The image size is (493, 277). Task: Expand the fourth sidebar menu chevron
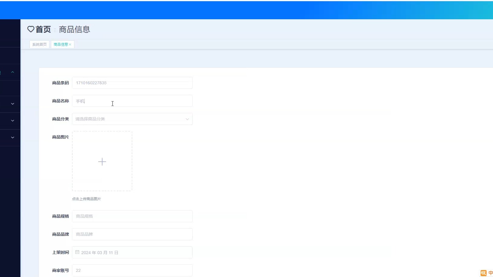tap(13, 137)
